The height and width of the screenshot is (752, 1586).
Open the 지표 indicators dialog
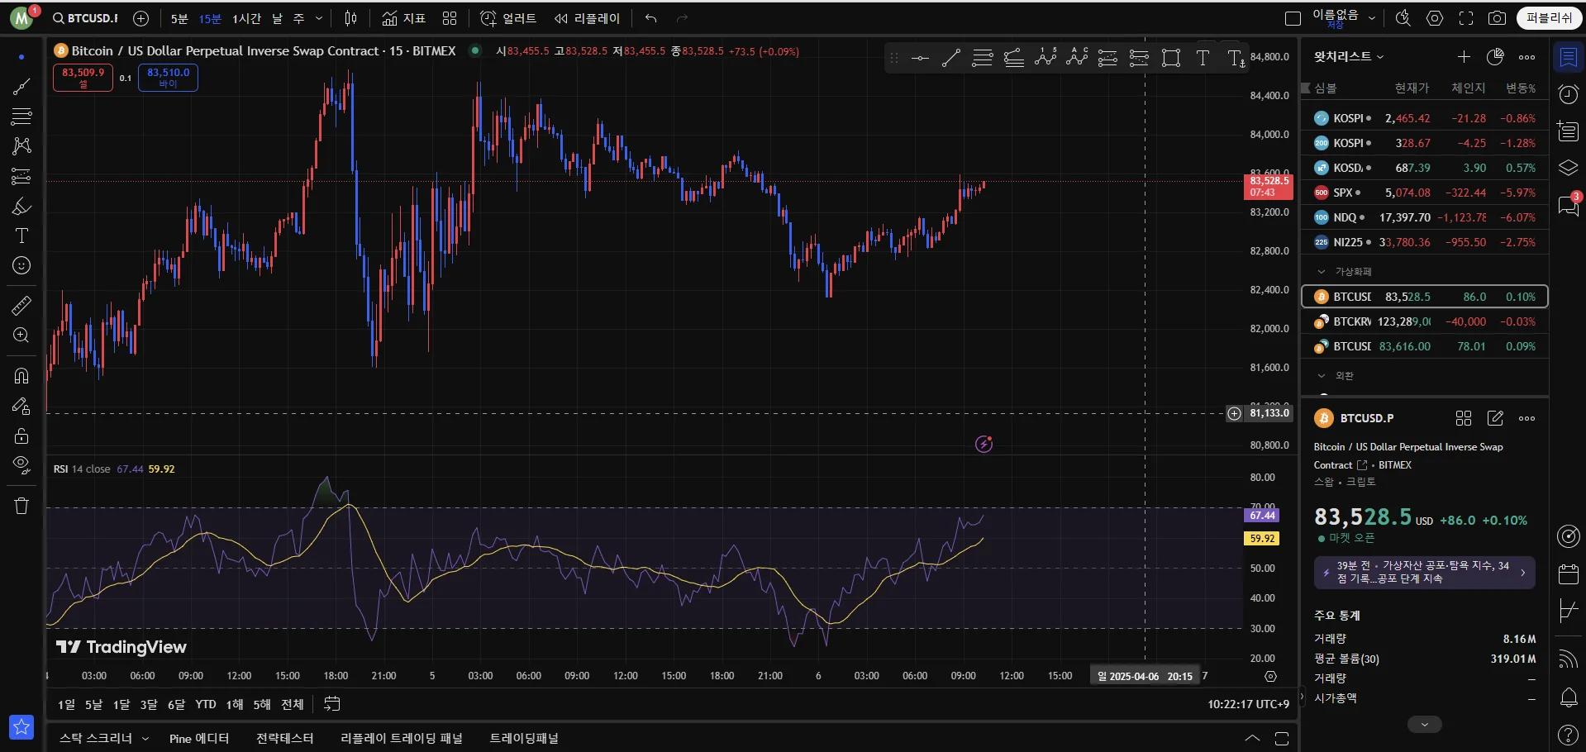coord(404,18)
